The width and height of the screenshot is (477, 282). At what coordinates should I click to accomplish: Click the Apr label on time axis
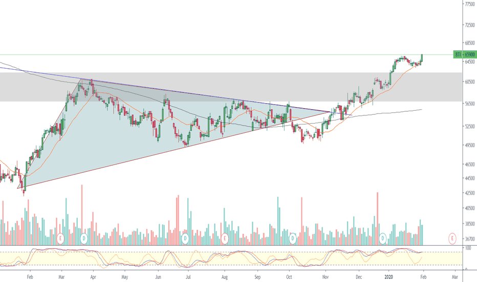[93, 277]
